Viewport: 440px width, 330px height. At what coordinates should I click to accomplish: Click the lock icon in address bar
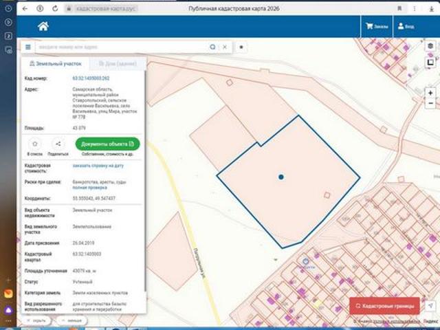tap(69, 9)
